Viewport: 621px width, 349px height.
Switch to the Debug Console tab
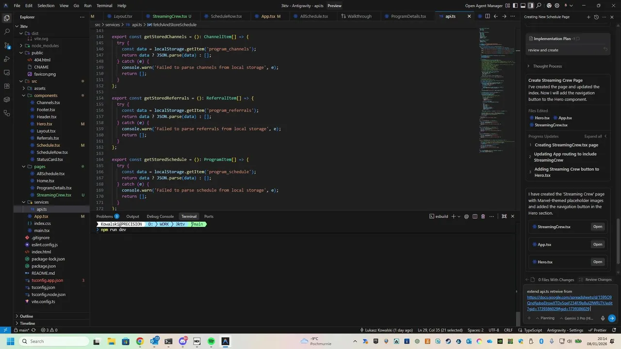pyautogui.click(x=160, y=216)
